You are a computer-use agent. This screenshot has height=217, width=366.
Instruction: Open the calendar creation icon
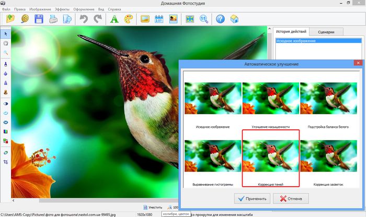click(159, 19)
